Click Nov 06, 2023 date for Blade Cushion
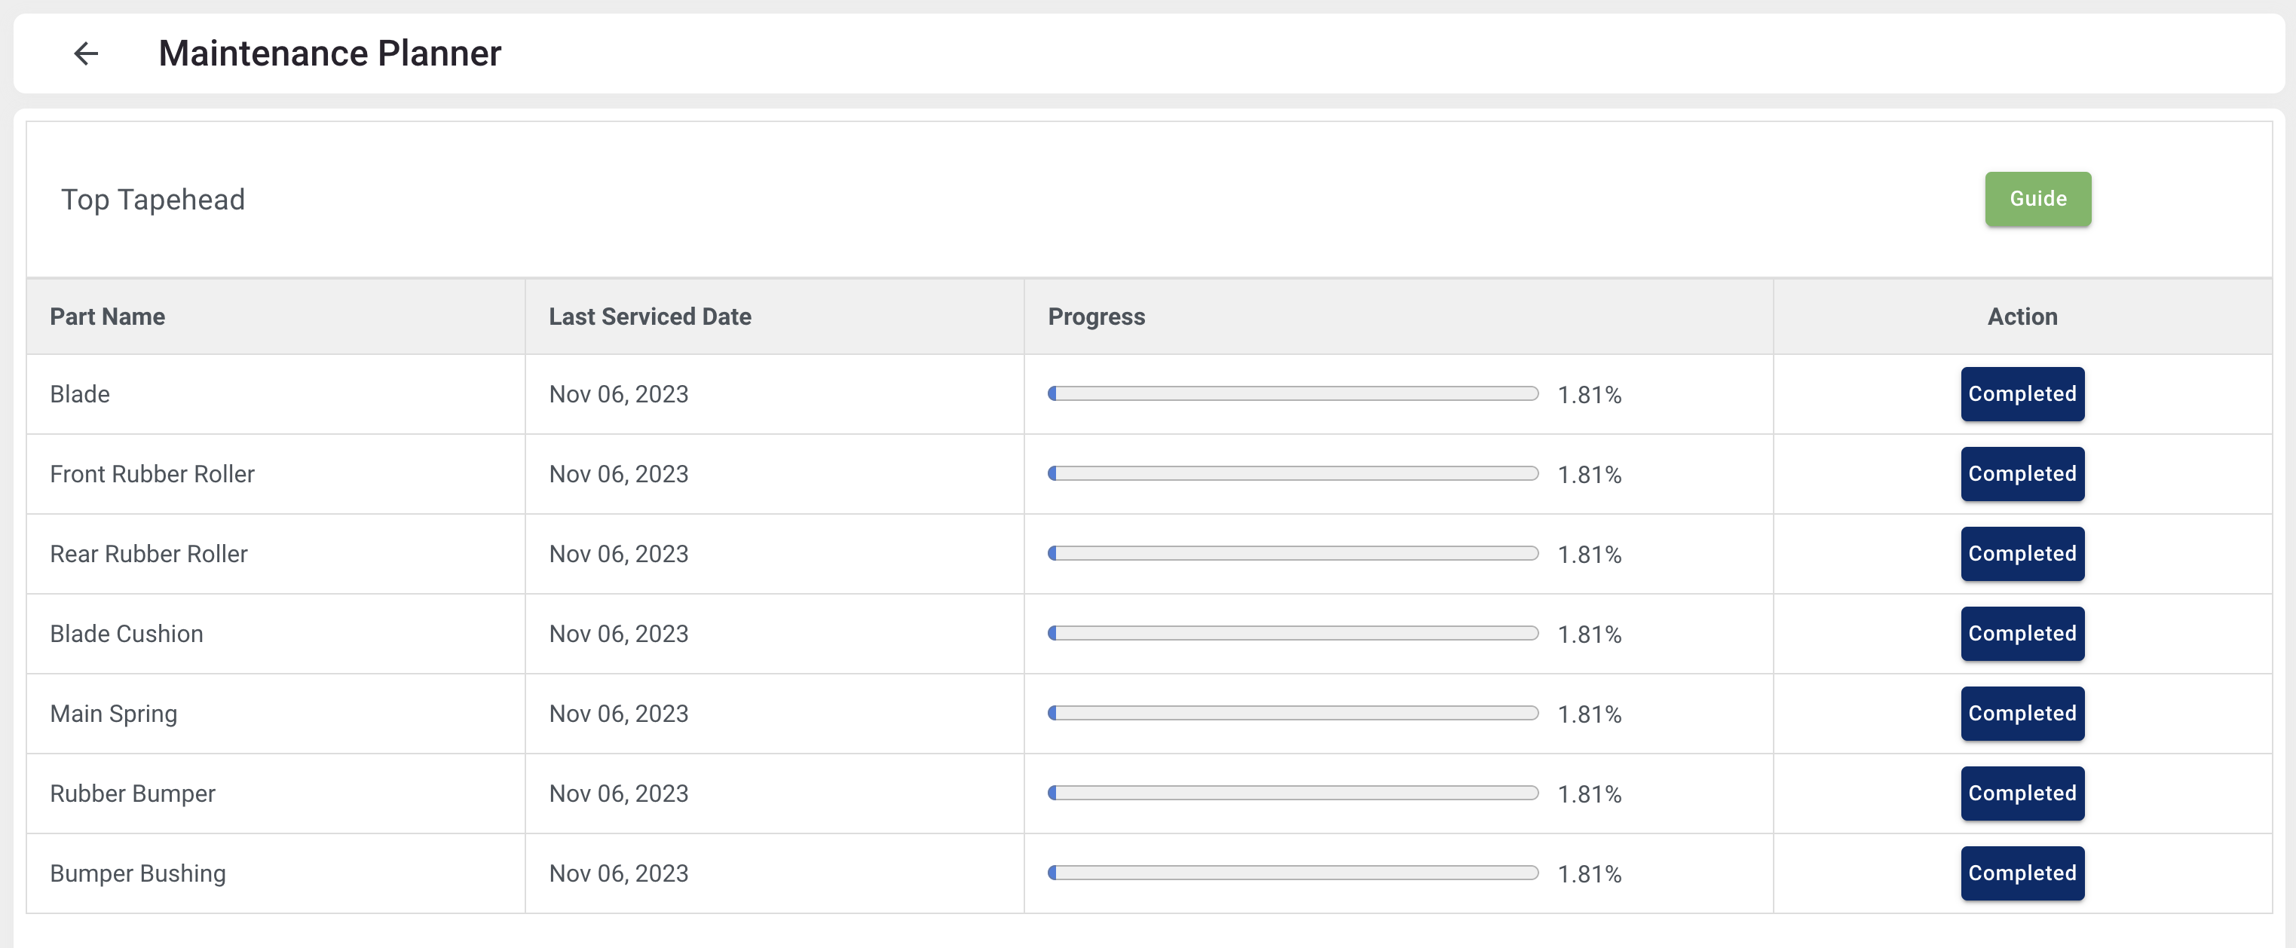 619,634
